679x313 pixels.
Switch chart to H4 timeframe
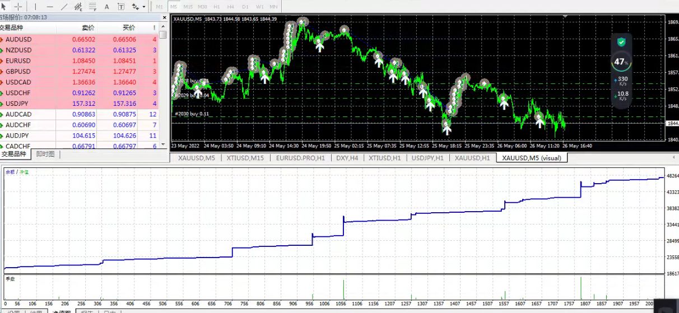point(231,7)
